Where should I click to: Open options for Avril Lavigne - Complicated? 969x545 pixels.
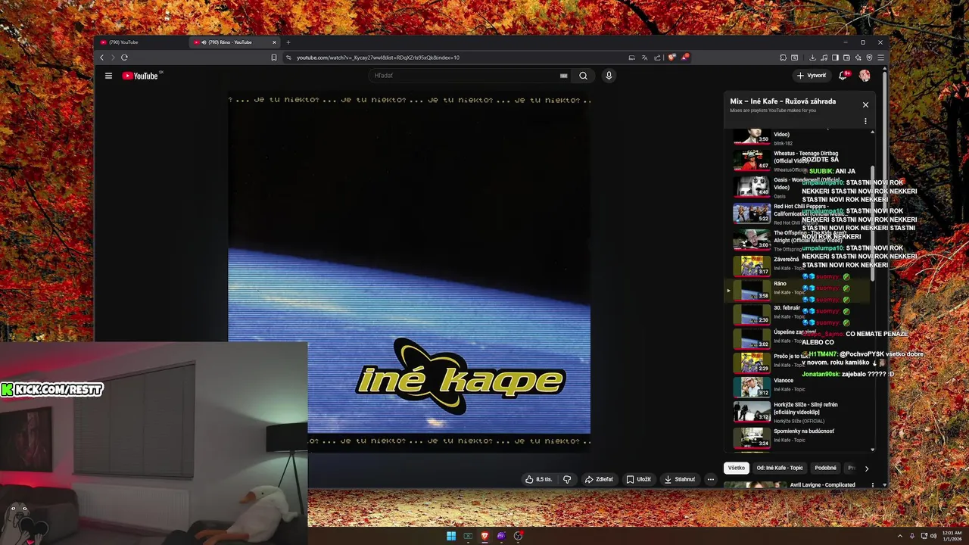(x=872, y=485)
